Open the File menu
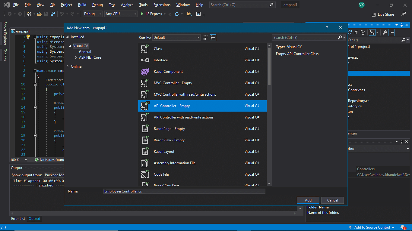 point(16,5)
